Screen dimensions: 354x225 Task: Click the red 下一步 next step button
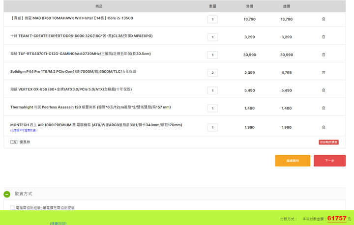click(x=329, y=161)
